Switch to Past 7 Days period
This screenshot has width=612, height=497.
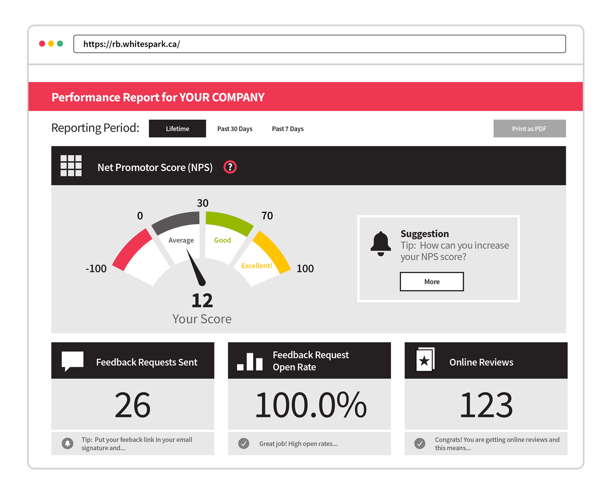tap(287, 129)
